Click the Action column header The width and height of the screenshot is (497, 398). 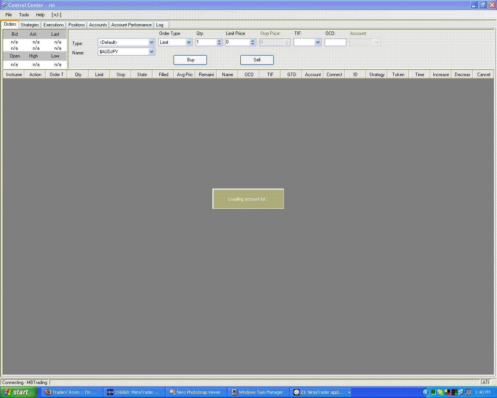pos(35,75)
